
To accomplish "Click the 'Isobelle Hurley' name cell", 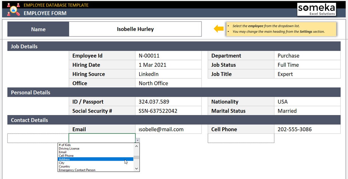I will pyautogui.click(x=135, y=29).
